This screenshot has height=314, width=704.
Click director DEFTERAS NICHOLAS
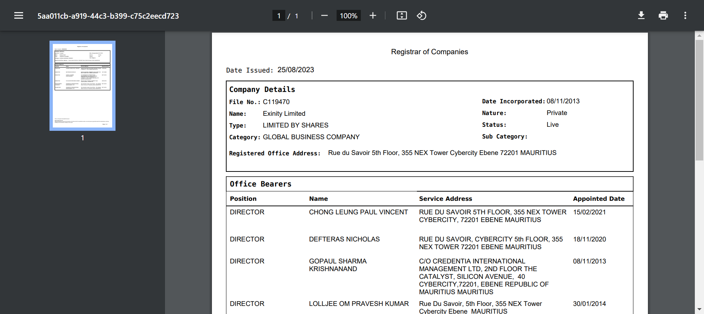344,239
